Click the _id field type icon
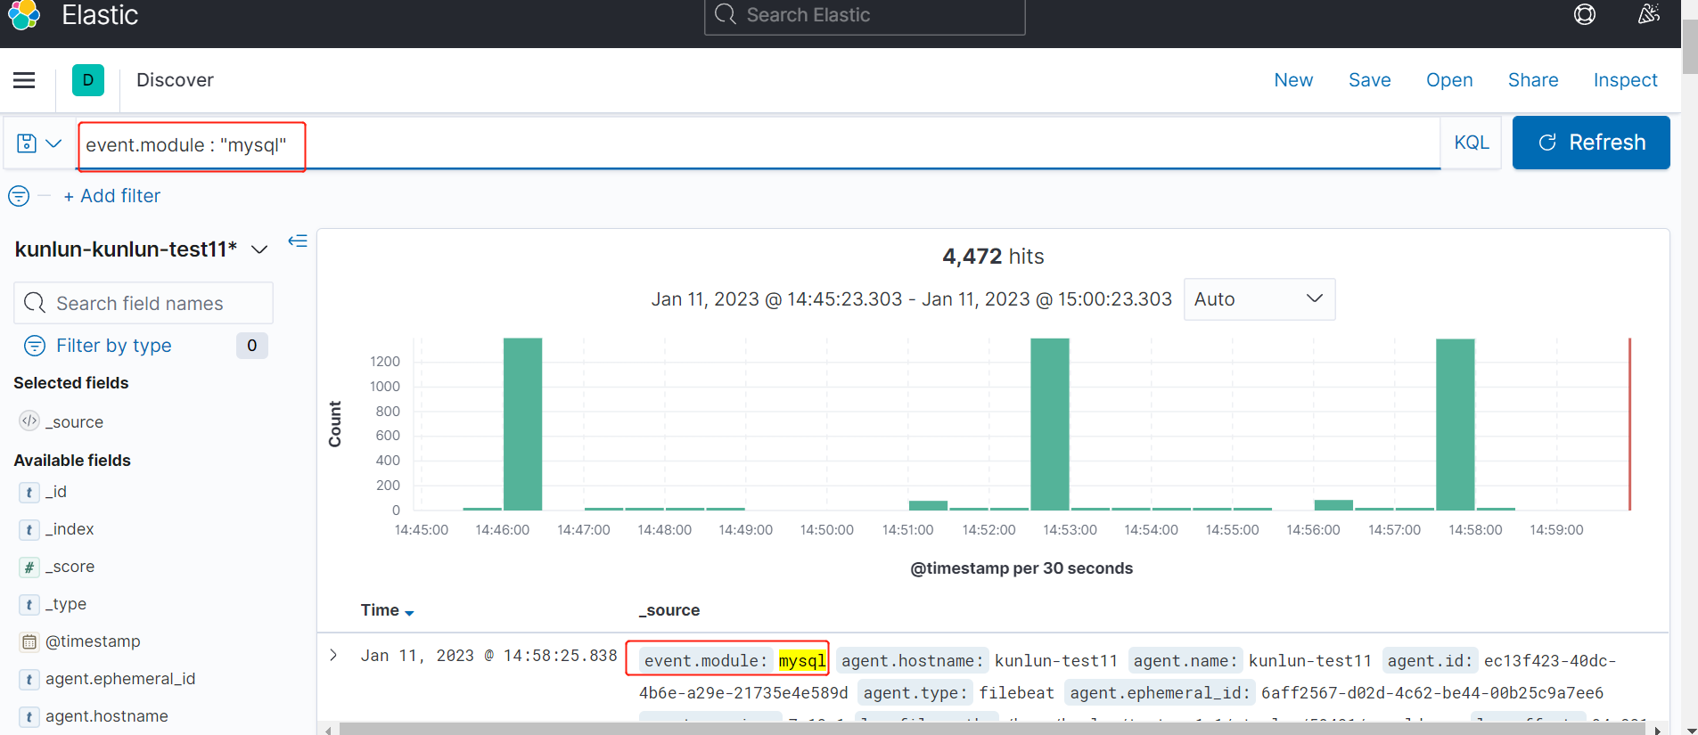 point(29,492)
